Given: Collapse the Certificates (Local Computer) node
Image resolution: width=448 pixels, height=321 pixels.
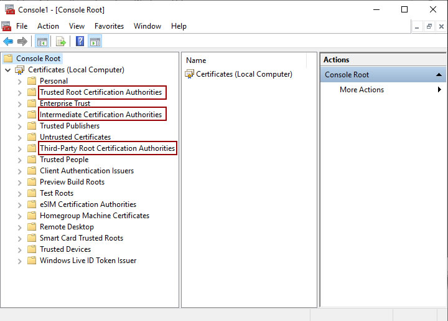Looking at the screenshot, I should coord(7,70).
